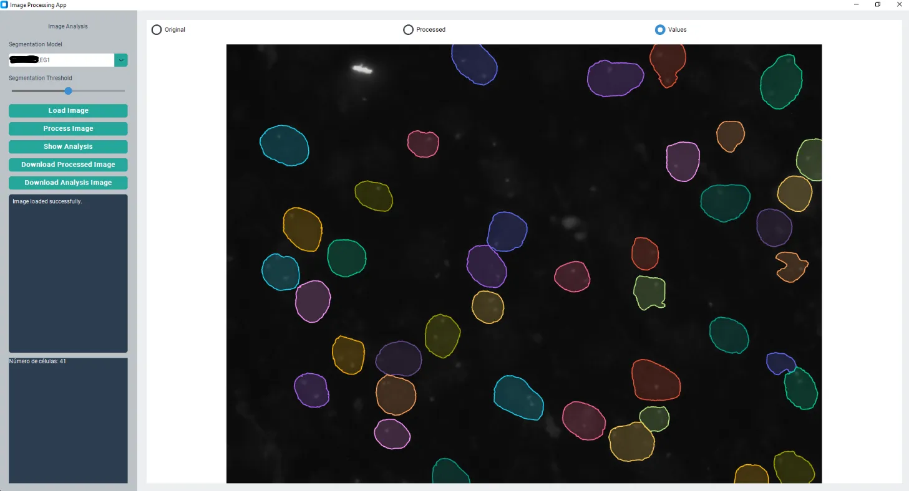Select the Original radio button
The height and width of the screenshot is (491, 909).
(x=157, y=29)
